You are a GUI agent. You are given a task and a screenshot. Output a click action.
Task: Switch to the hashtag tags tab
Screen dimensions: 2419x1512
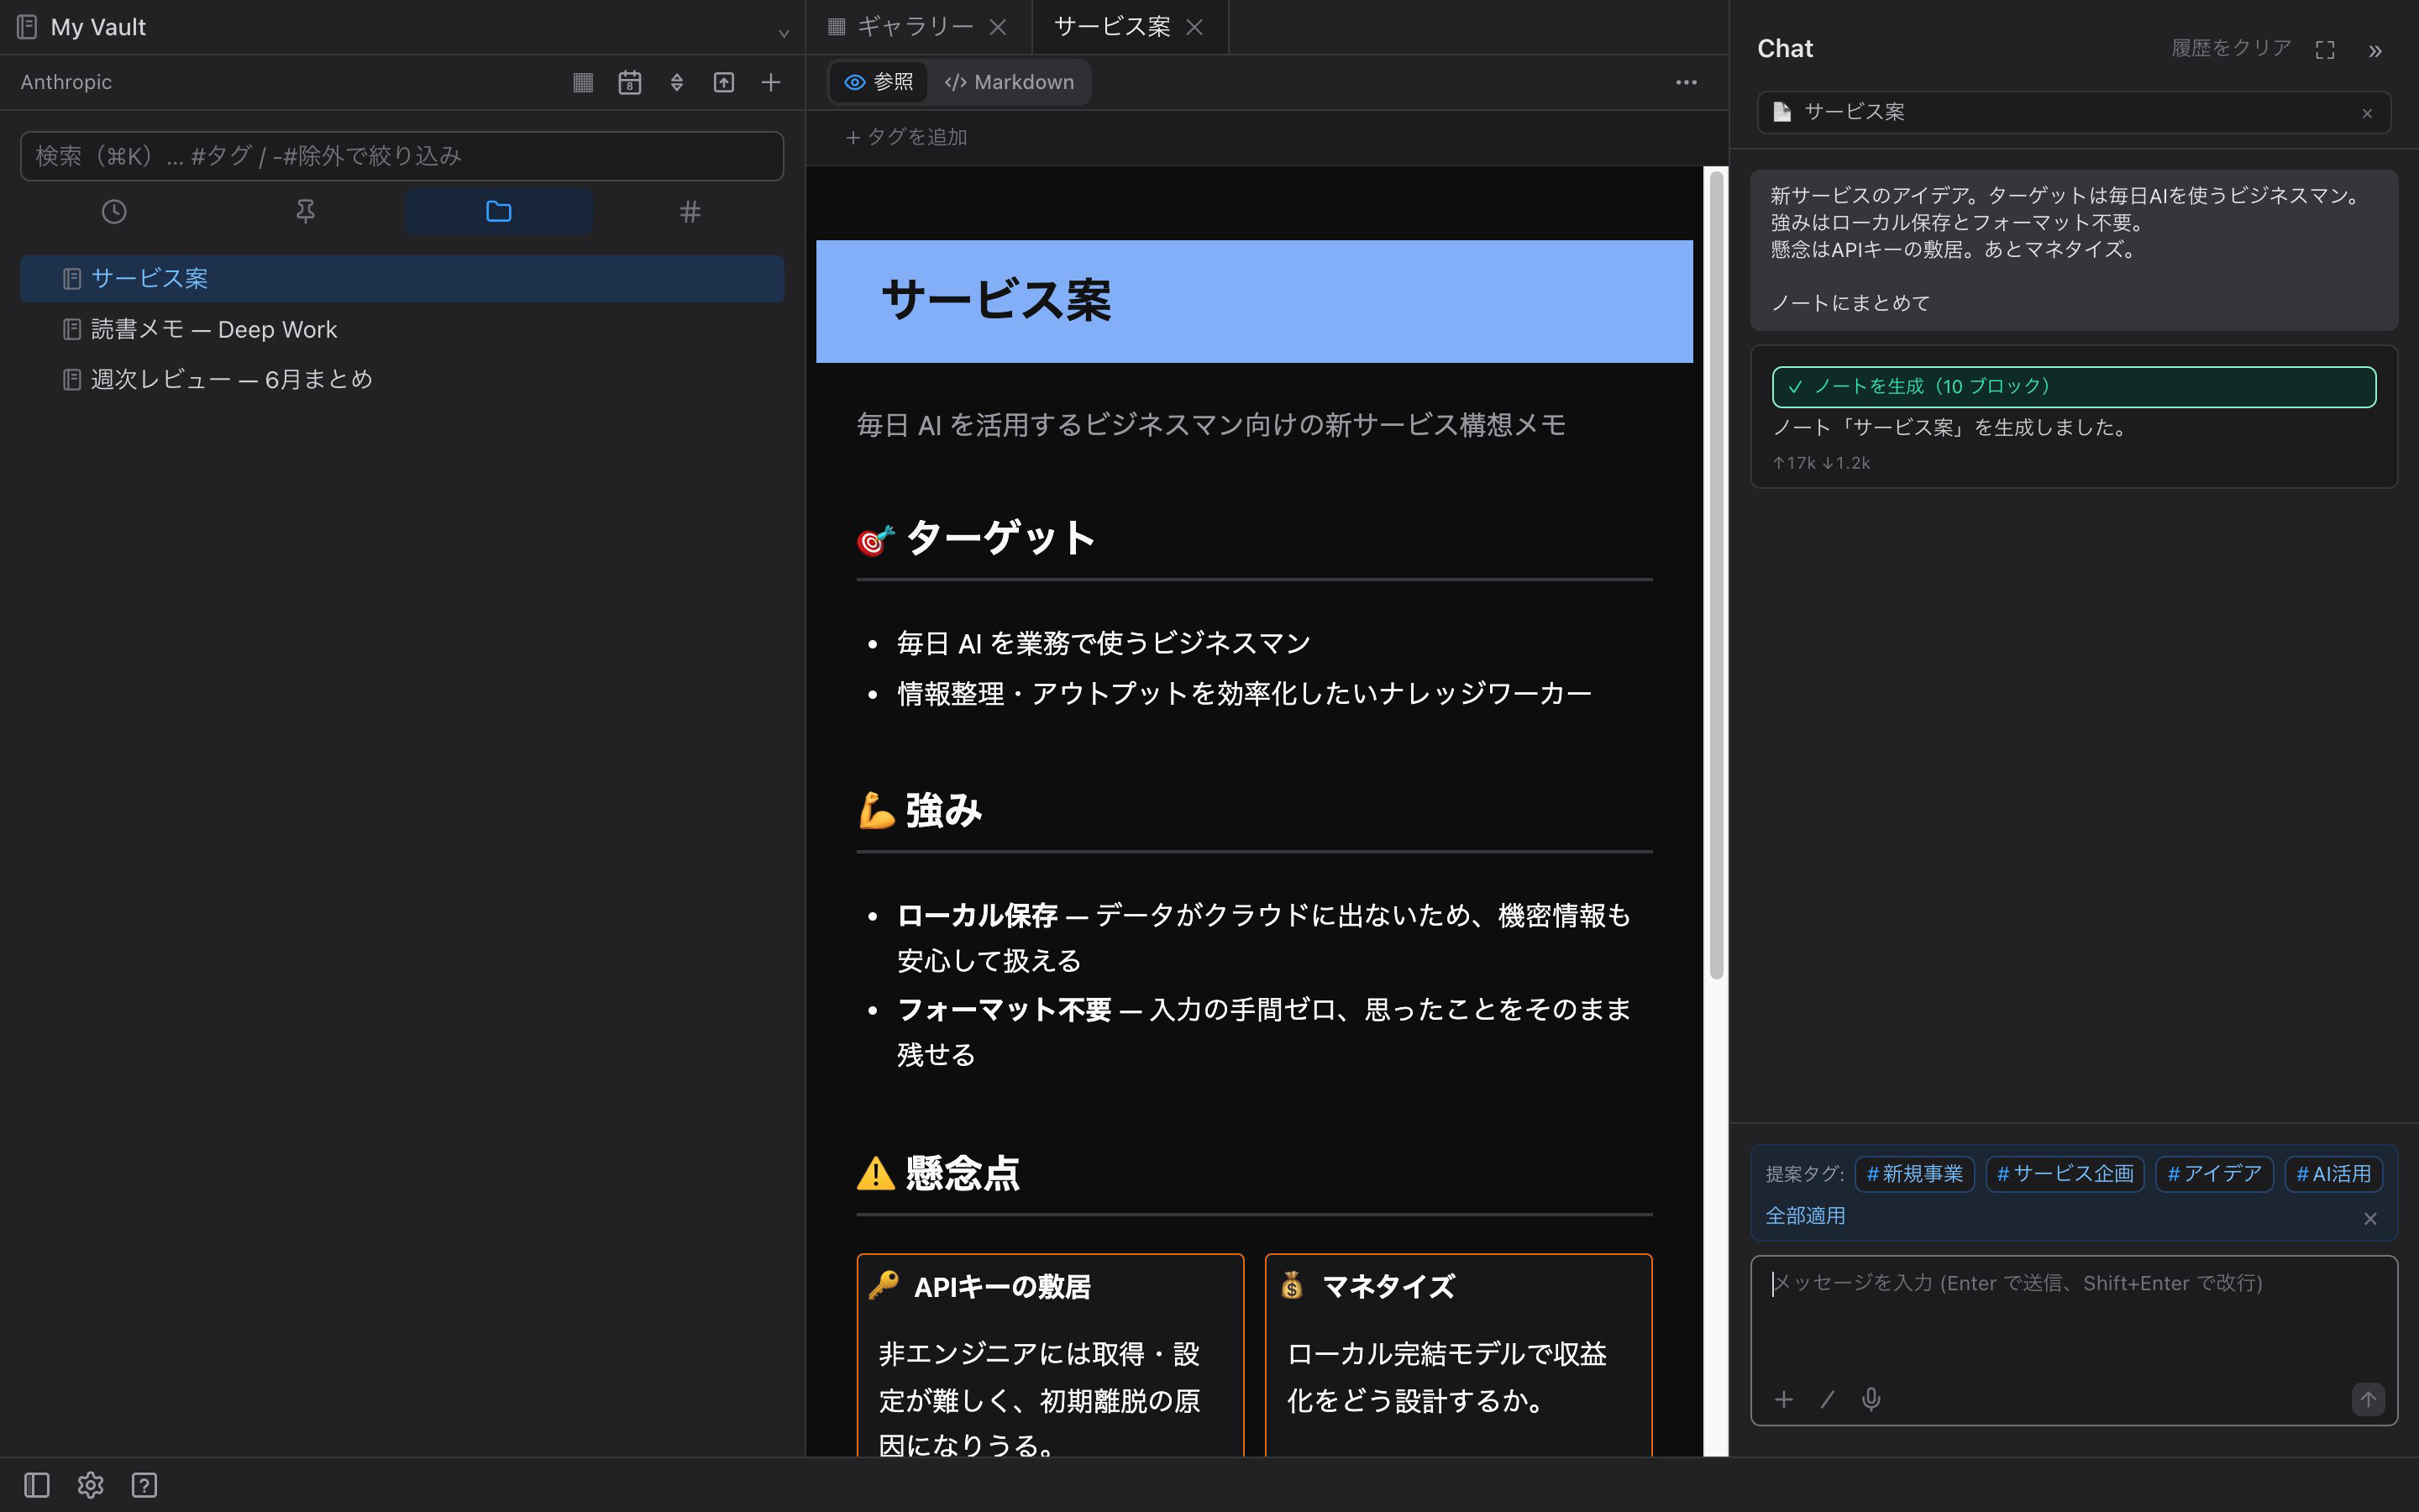click(690, 211)
